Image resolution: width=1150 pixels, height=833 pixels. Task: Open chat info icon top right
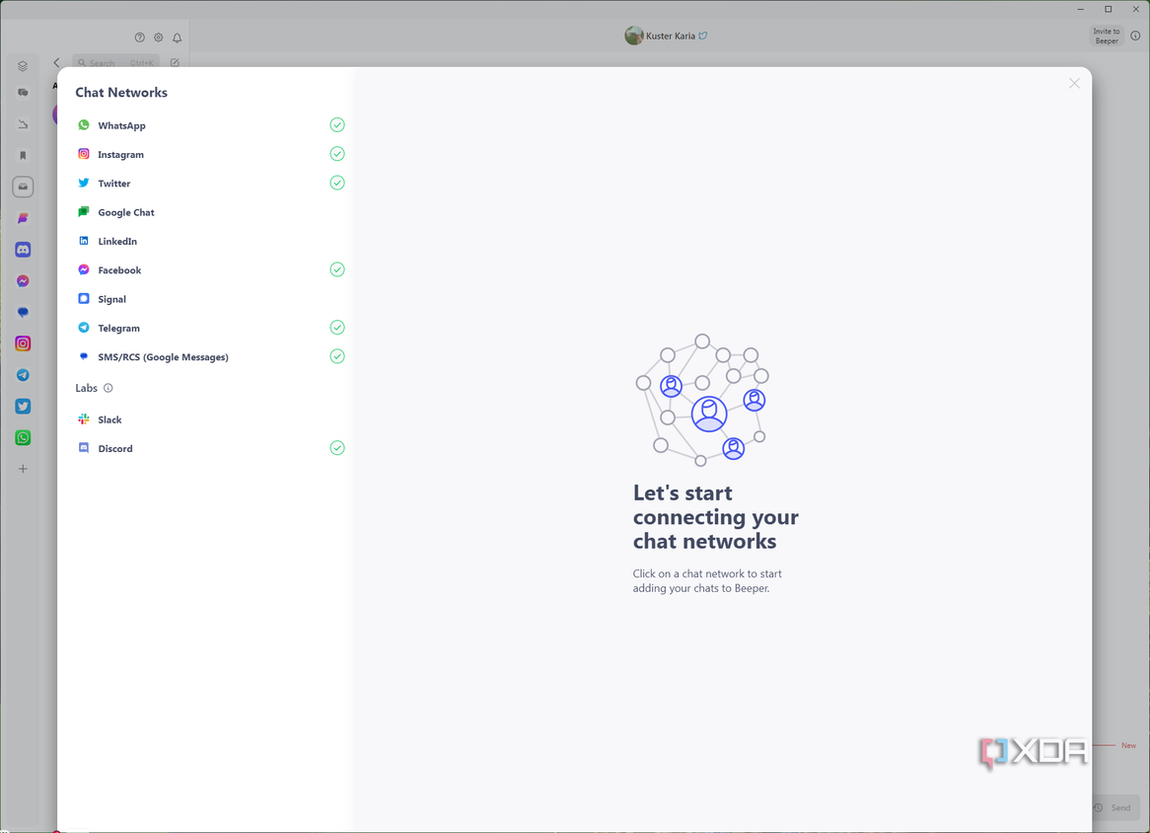point(1135,36)
